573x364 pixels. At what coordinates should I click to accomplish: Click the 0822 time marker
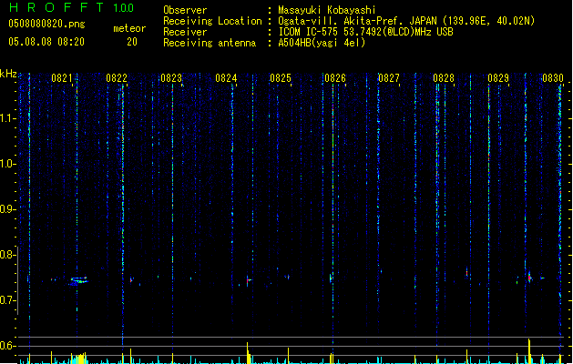tap(117, 78)
